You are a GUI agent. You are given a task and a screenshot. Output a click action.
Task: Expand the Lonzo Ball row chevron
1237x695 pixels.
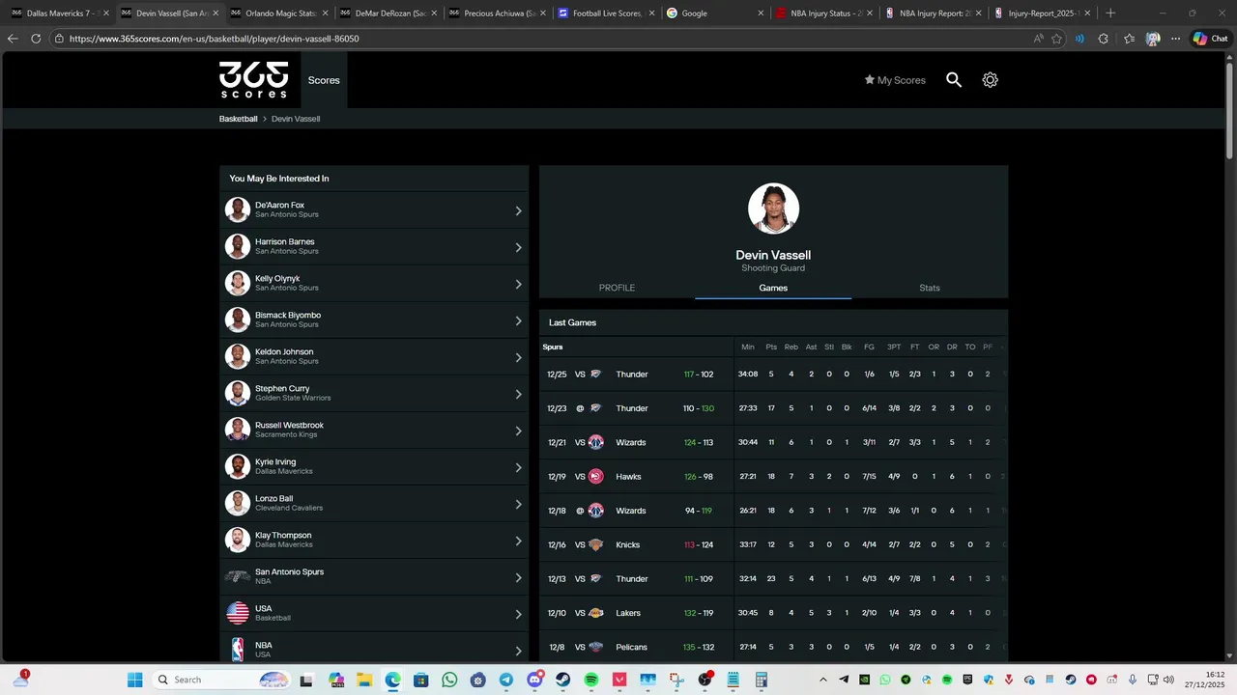518,504
